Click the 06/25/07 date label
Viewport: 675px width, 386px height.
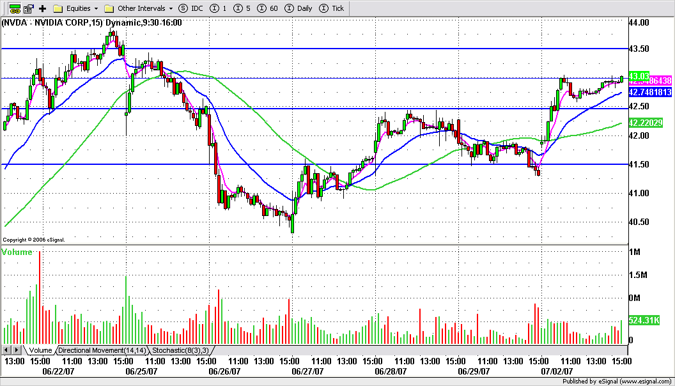141,371
